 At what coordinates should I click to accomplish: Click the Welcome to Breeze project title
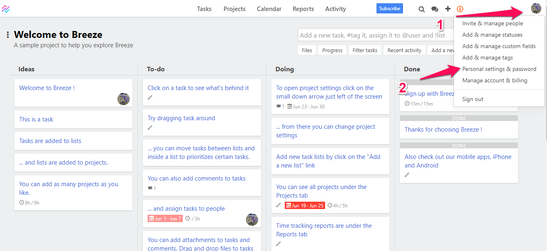tap(58, 35)
